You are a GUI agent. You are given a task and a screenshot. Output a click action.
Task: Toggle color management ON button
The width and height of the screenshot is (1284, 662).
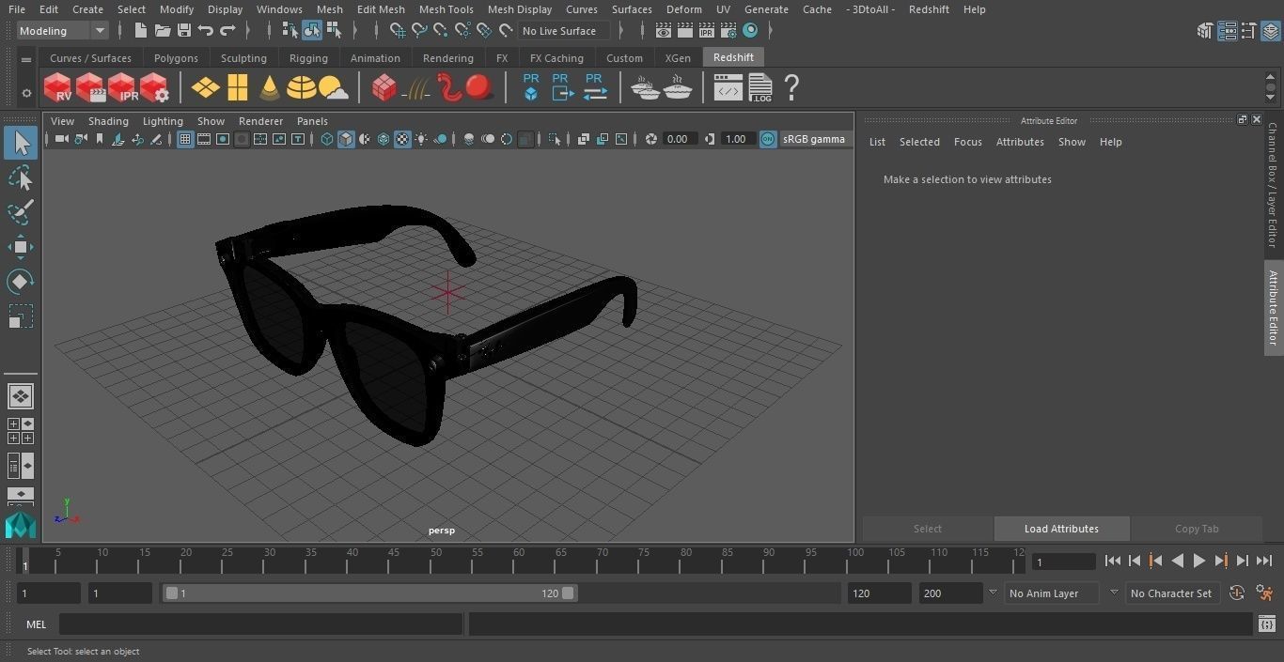coord(768,139)
